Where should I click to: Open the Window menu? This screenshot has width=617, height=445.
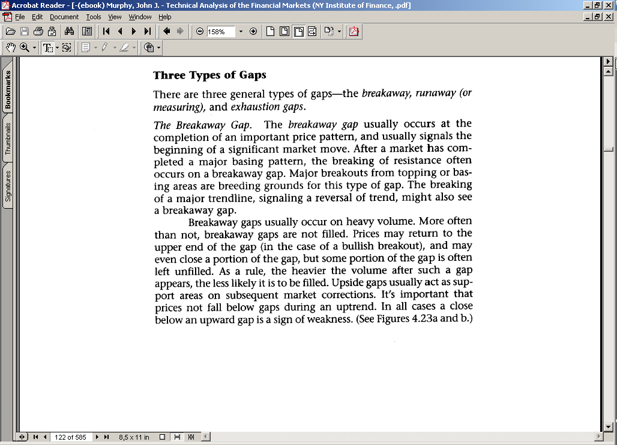[140, 17]
